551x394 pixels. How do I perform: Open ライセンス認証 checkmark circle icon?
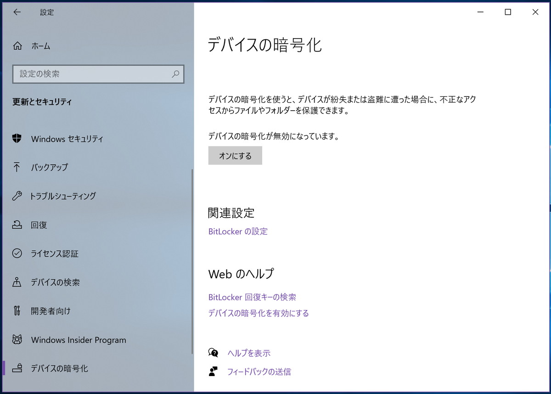(x=17, y=253)
